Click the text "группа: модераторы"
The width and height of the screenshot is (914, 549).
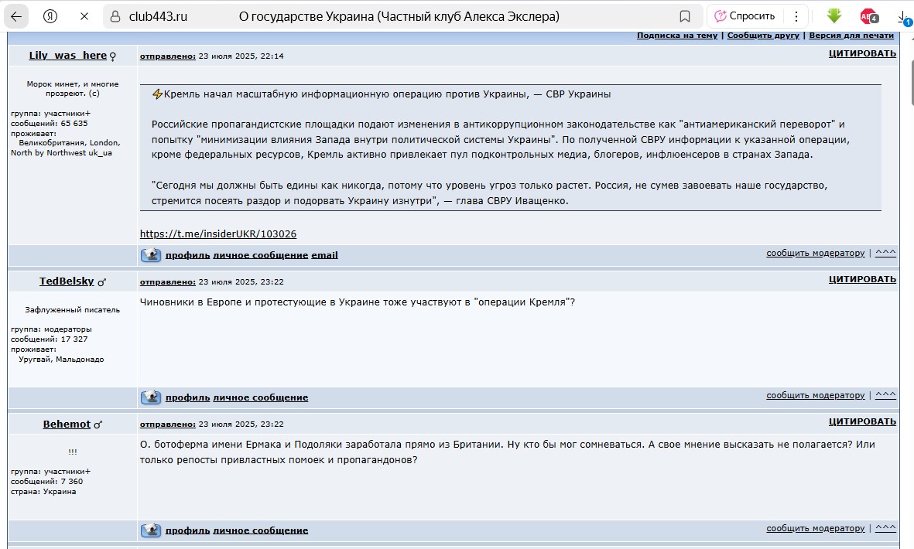click(x=51, y=329)
